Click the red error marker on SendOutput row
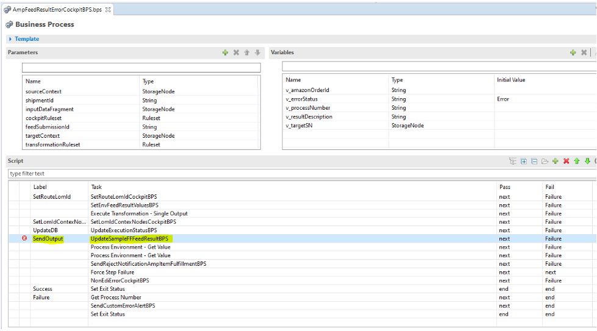Viewport: 597px width, 331px height. coord(24,238)
